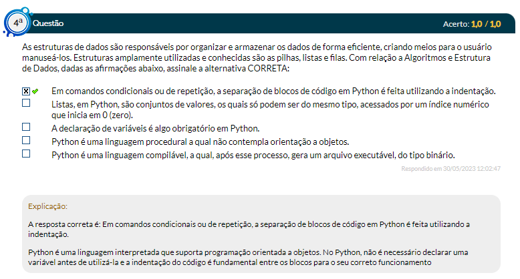Click the question statement's opening line
520x279 pixels.
(x=247, y=47)
